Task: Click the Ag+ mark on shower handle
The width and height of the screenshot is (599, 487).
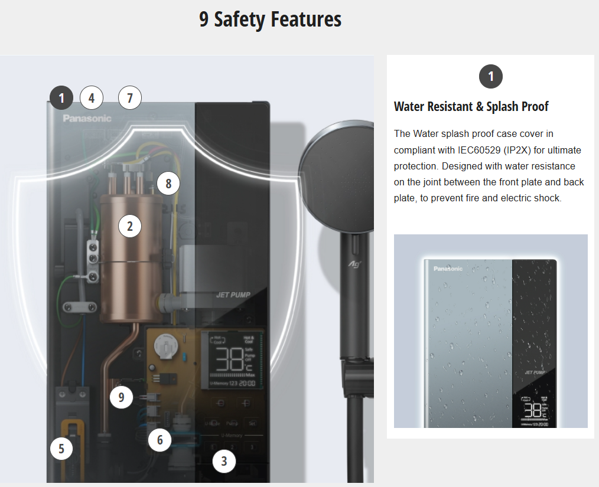Action: (354, 264)
